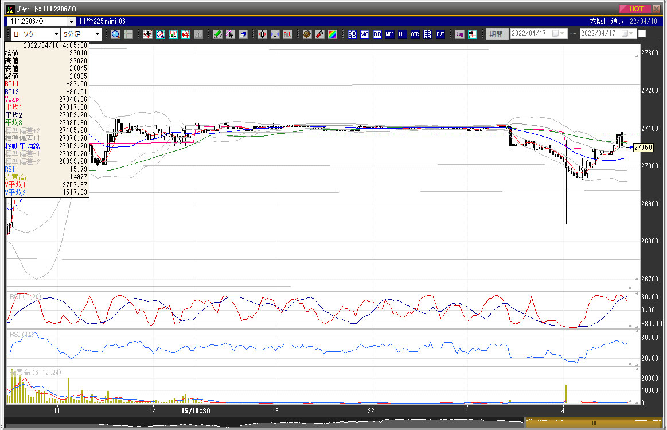Tick the checkbox after the end date
Image resolution: width=667 pixels, height=430 pixels.
(x=642, y=34)
